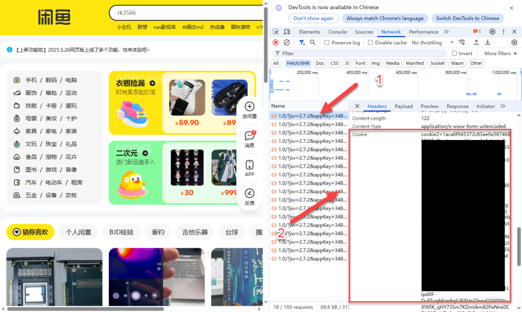Check the Disable cache checkbox

(x=370, y=43)
